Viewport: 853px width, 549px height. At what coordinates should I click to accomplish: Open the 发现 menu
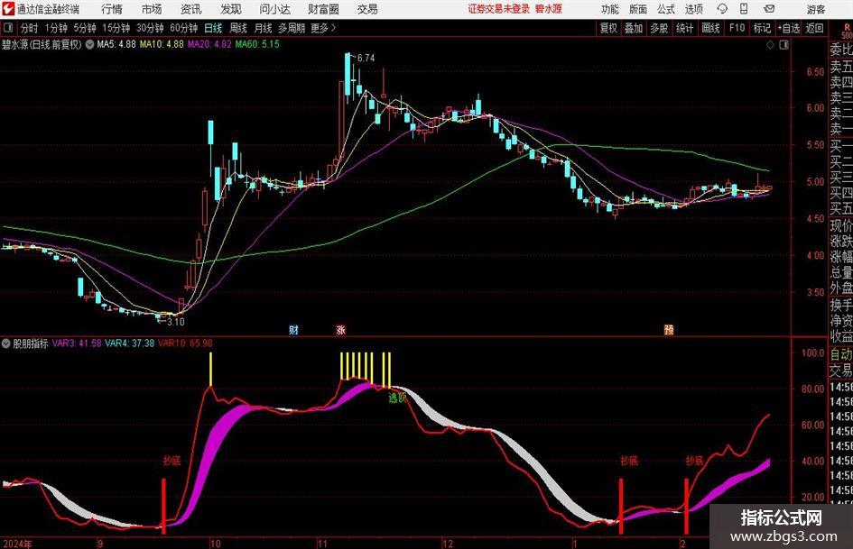[x=231, y=9]
